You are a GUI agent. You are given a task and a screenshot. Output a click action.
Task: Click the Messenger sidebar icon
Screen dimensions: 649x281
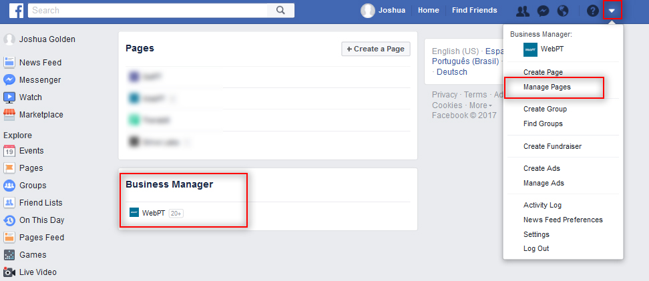pyautogui.click(x=9, y=80)
